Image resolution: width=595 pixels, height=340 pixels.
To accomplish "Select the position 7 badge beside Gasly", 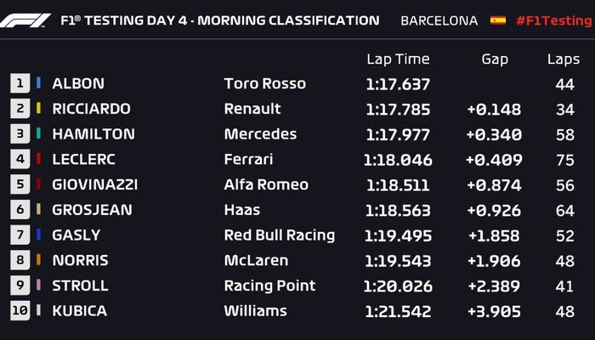I will pyautogui.click(x=20, y=235).
